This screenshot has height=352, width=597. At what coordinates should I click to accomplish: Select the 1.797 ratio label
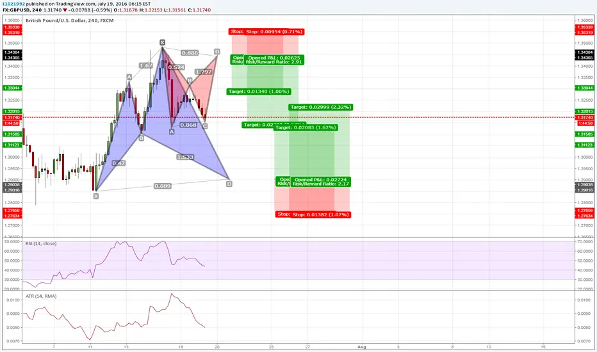[x=203, y=72]
